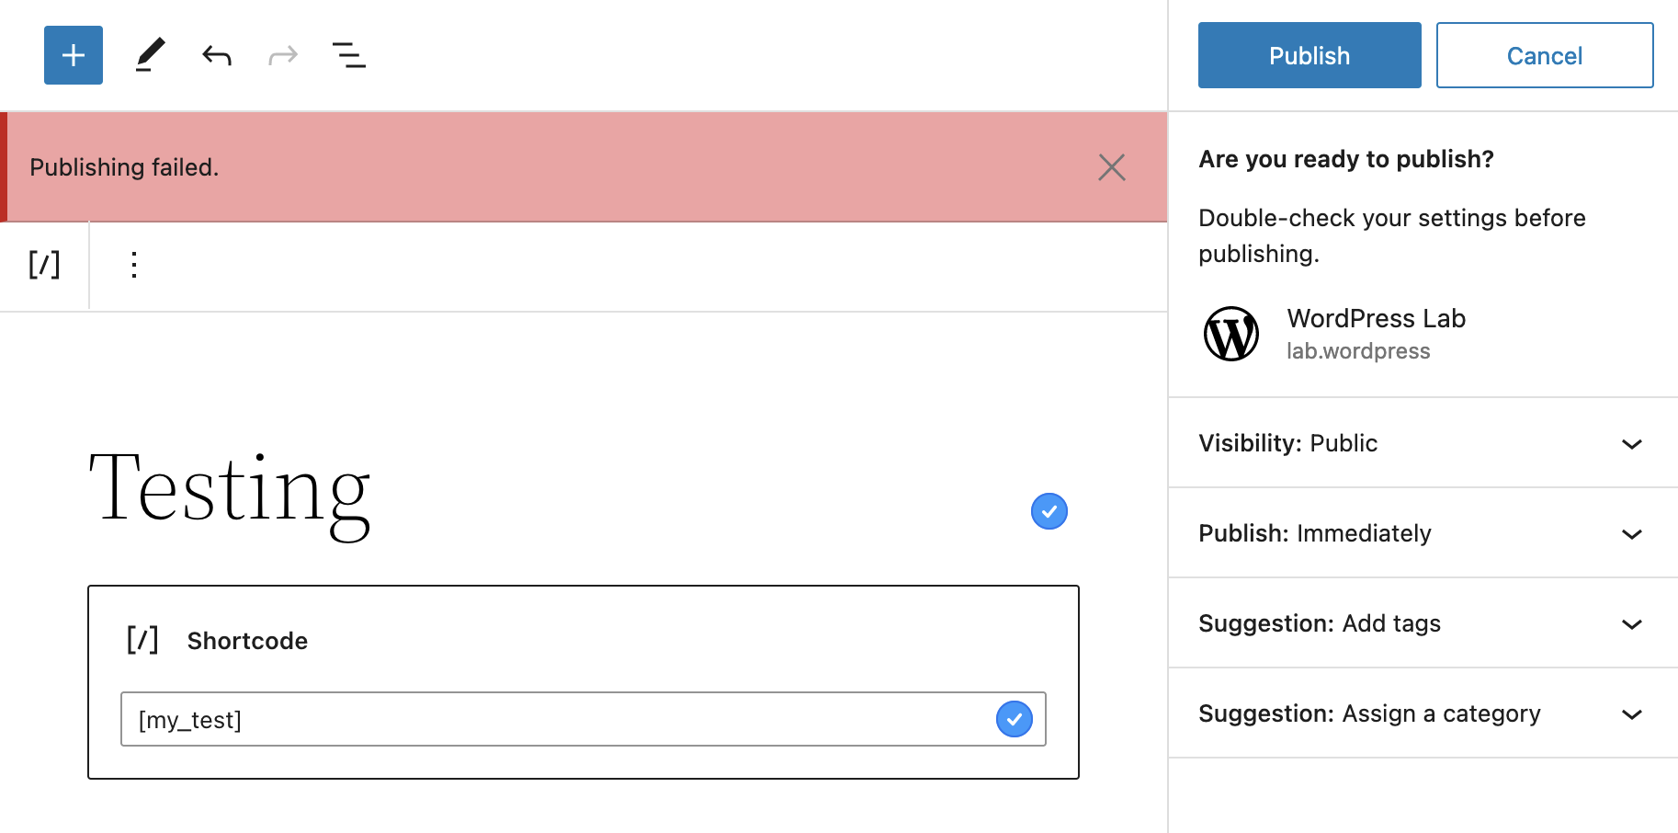Undo the last change

(216, 55)
